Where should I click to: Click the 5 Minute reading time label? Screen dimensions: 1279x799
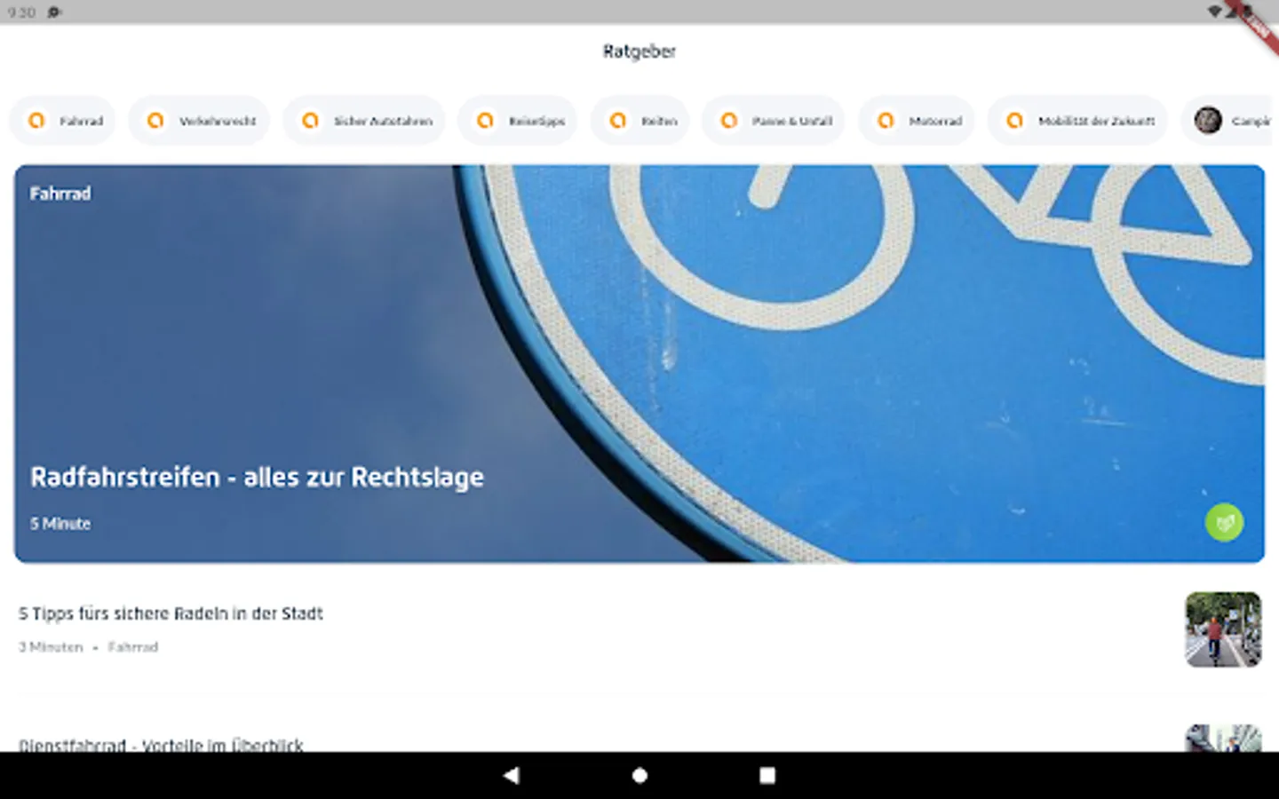[x=60, y=524]
